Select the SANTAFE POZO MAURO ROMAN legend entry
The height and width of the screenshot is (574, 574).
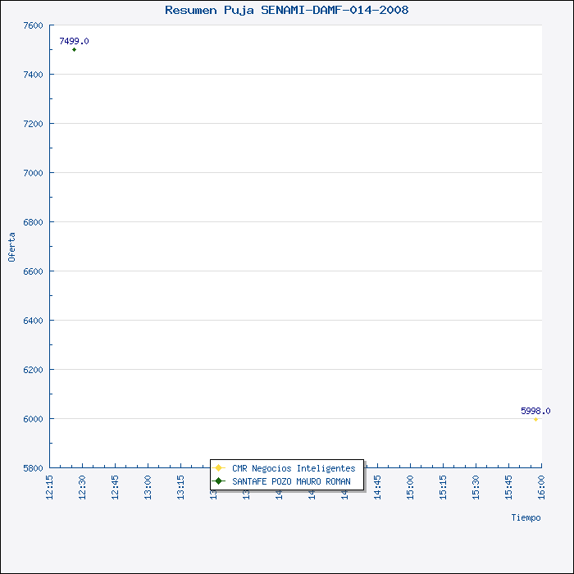291,481
